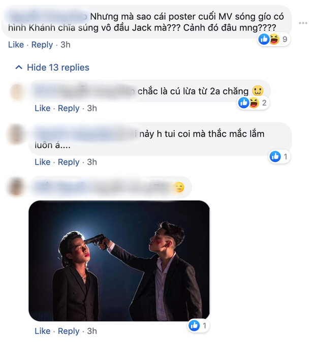Collapse thread with Hide 13 replies
Screen dimensions: 315x343
tap(58, 68)
